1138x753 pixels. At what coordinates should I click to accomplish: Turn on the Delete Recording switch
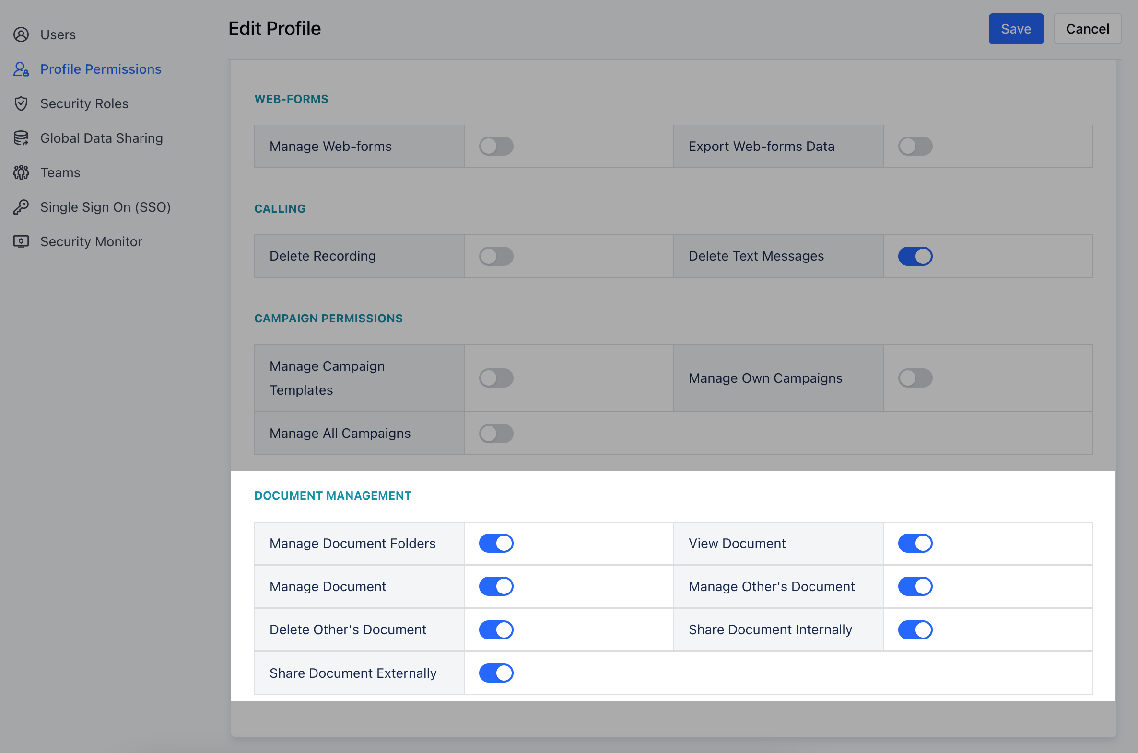[x=496, y=255]
